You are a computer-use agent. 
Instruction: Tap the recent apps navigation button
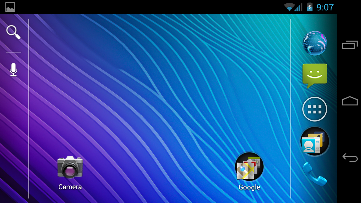(x=350, y=45)
